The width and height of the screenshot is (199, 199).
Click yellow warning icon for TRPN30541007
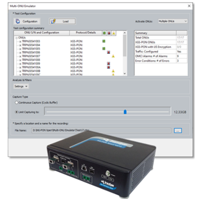(x=113, y=56)
